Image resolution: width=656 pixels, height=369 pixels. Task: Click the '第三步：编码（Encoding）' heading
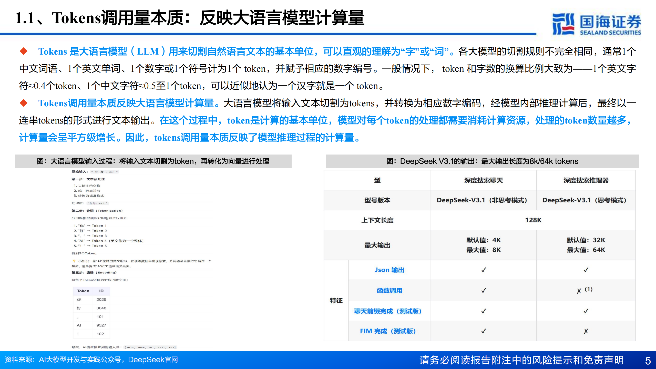(94, 272)
